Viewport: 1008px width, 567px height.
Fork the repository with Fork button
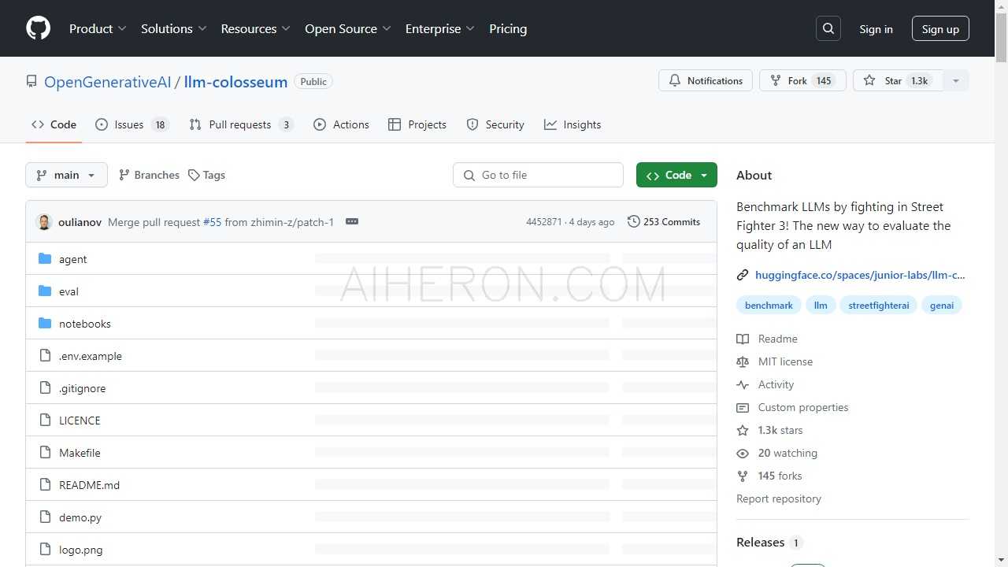coord(802,80)
